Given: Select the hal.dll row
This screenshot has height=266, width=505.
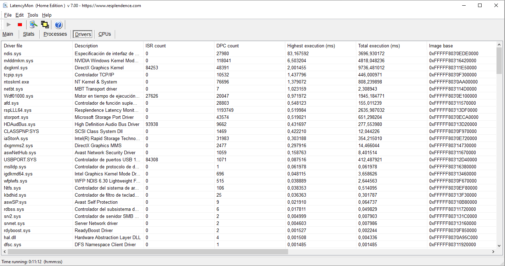Looking at the screenshot, I should [249, 237].
